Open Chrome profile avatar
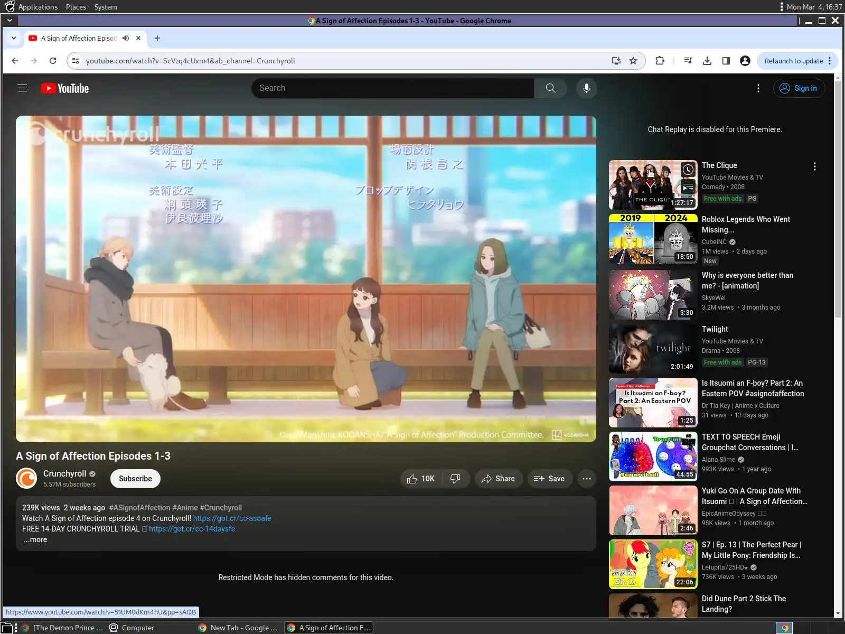This screenshot has height=634, width=845. pos(745,61)
